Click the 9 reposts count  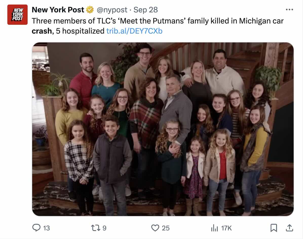(x=104, y=228)
